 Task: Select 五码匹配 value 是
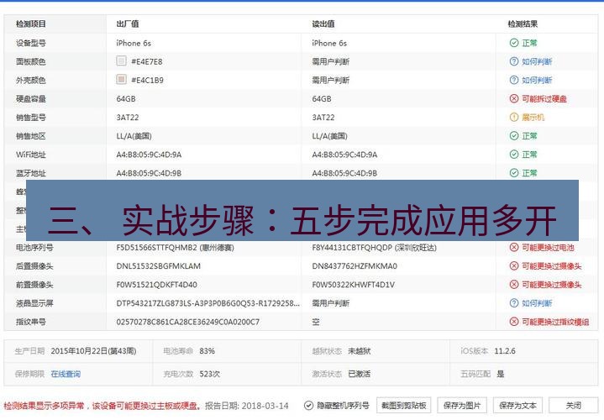click(500, 374)
